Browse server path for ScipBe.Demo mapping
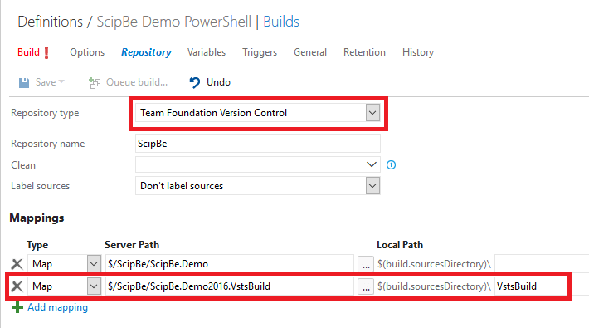The width and height of the screenshot is (589, 328). [x=366, y=264]
